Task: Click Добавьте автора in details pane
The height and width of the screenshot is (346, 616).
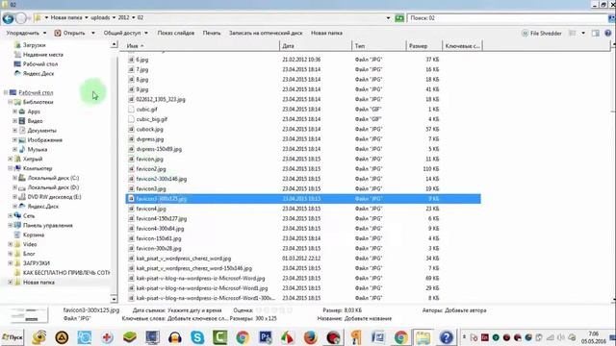Action: coord(465,310)
